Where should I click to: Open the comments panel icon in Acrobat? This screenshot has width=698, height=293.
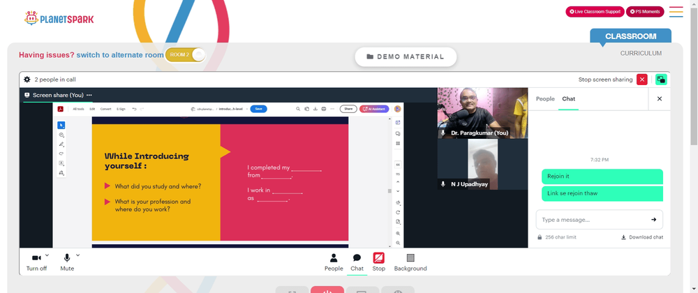[398, 133]
